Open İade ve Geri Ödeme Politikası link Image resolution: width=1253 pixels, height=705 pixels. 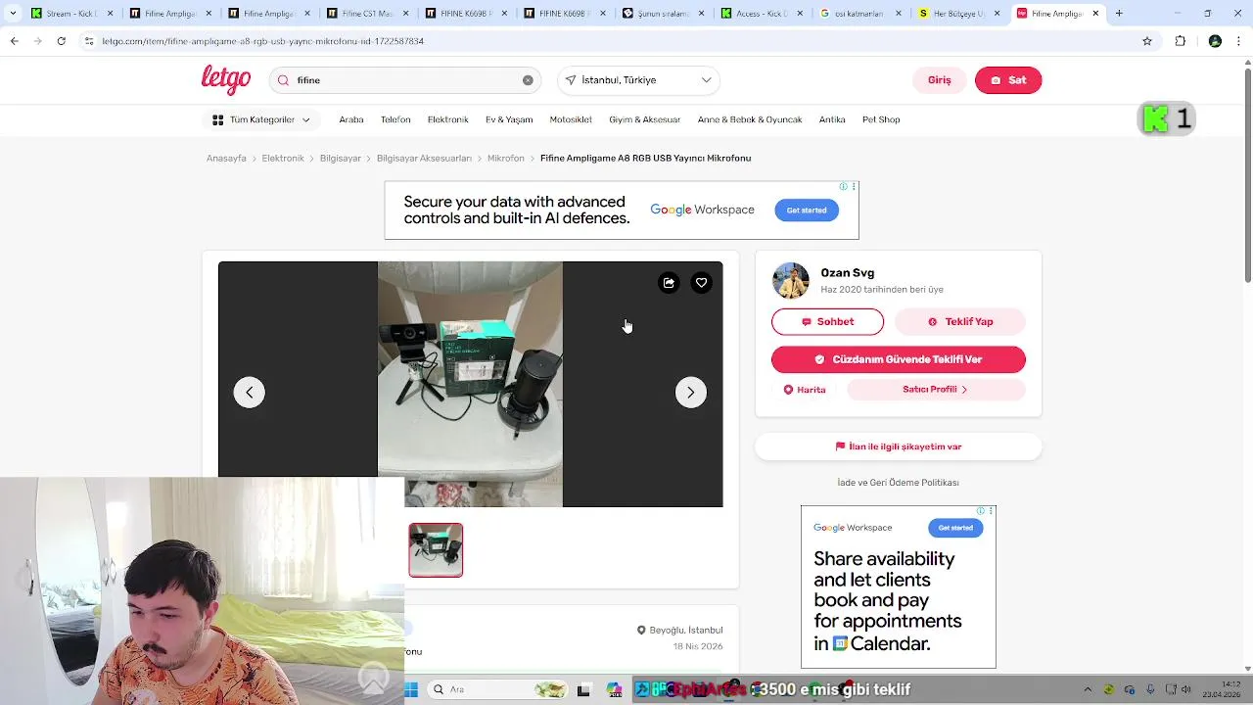click(899, 483)
